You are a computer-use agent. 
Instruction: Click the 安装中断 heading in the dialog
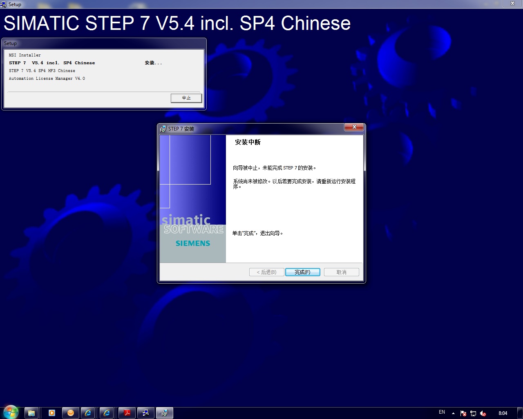248,142
